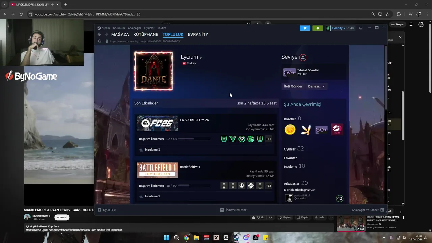Click Battlefield 1 fifth achievement icon
This screenshot has width=432, height=243.
pyautogui.click(x=260, y=186)
